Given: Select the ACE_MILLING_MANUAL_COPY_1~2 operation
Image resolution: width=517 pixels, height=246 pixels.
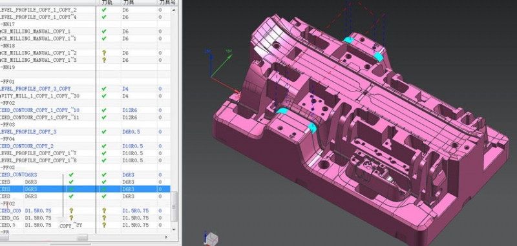Looking at the screenshot, I should coord(38,53).
